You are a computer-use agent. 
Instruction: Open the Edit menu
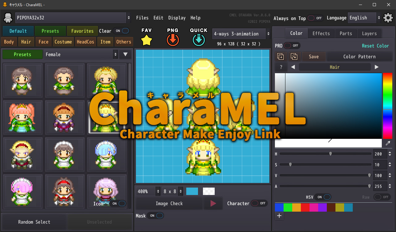(x=158, y=18)
